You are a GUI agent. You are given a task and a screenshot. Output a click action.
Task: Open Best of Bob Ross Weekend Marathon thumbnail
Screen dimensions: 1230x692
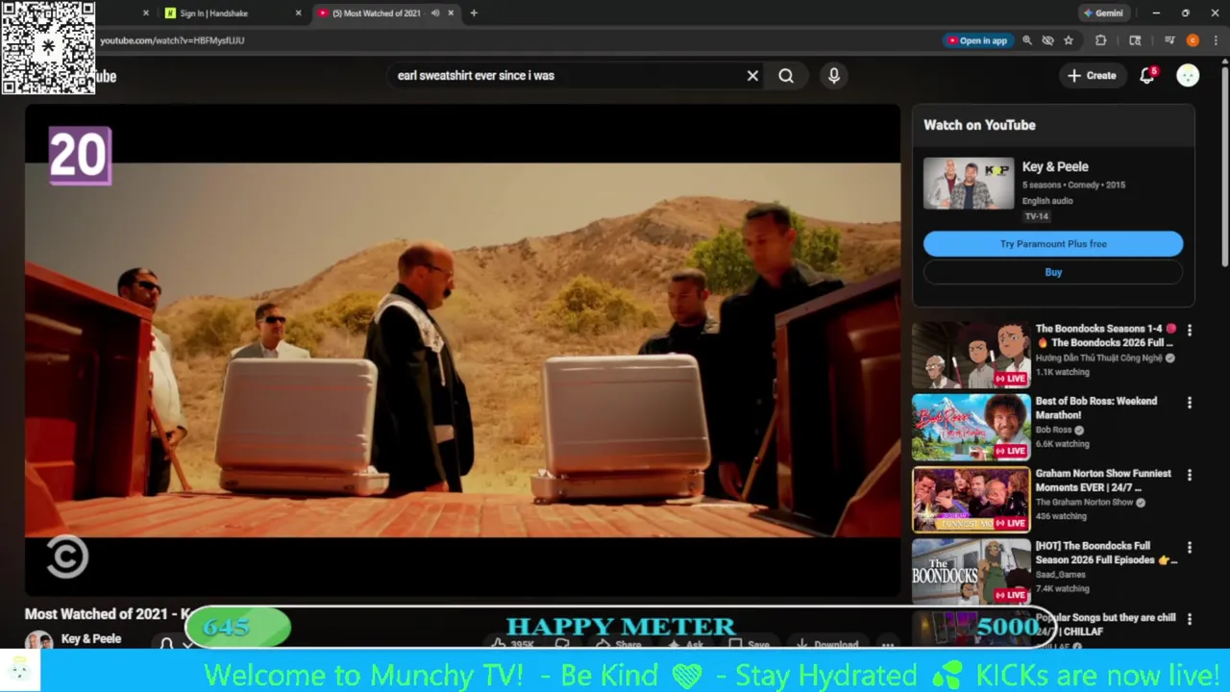coord(971,427)
